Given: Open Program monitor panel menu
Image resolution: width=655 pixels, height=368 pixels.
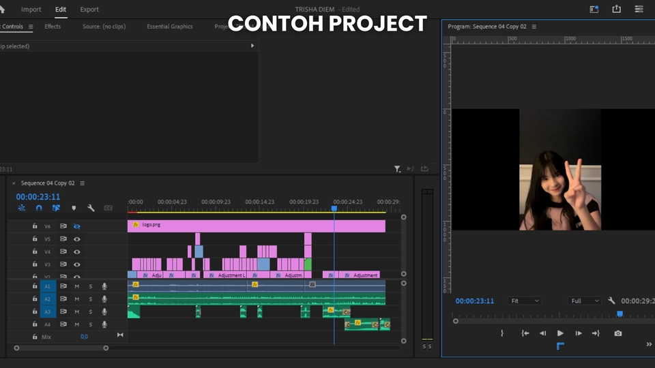Looking at the screenshot, I should click(x=534, y=27).
